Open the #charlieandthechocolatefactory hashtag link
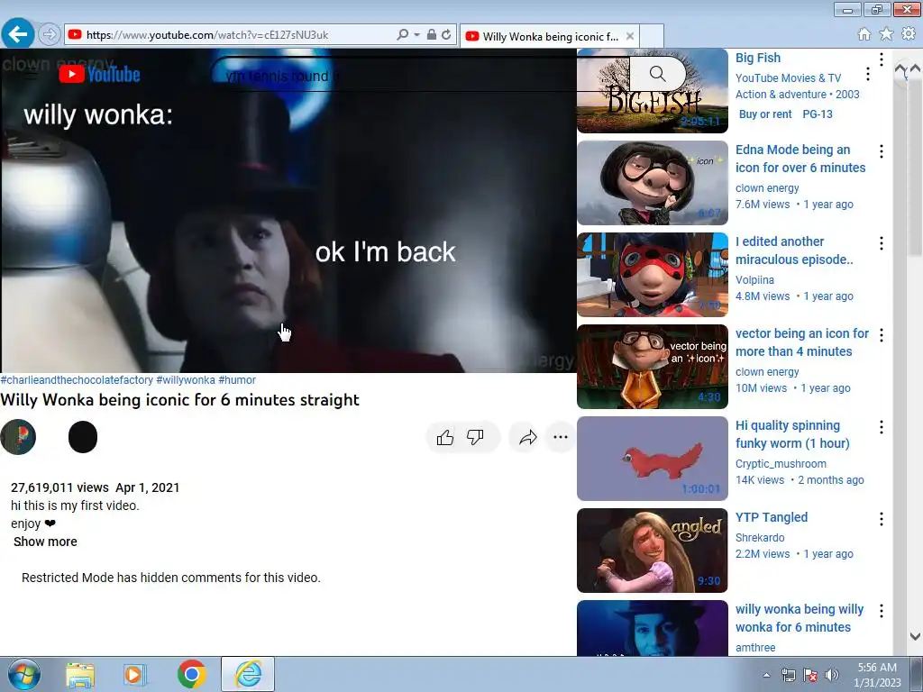The height and width of the screenshot is (692, 923). click(77, 380)
